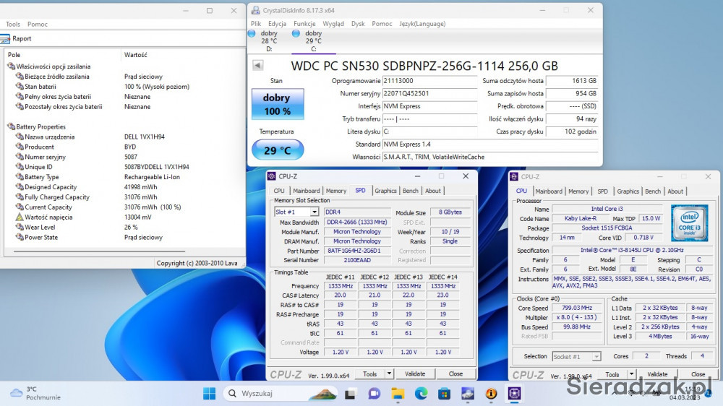Open File Explorer from the taskbar
The width and height of the screenshot is (723, 406).
398,394
